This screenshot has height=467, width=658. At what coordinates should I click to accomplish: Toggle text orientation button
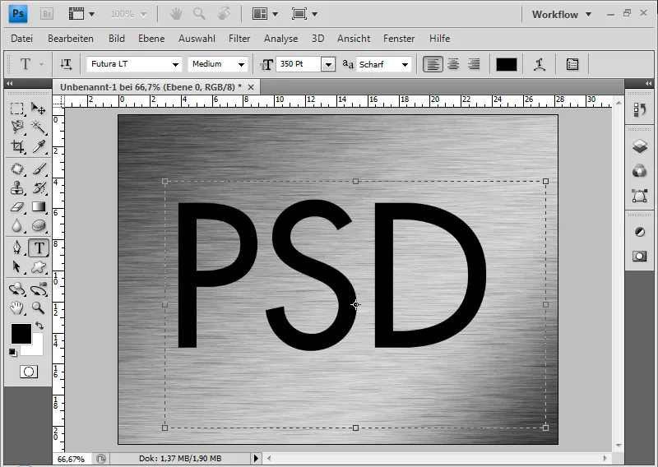[67, 64]
